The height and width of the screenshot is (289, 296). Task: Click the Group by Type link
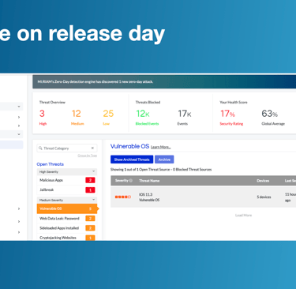[x=88, y=156]
